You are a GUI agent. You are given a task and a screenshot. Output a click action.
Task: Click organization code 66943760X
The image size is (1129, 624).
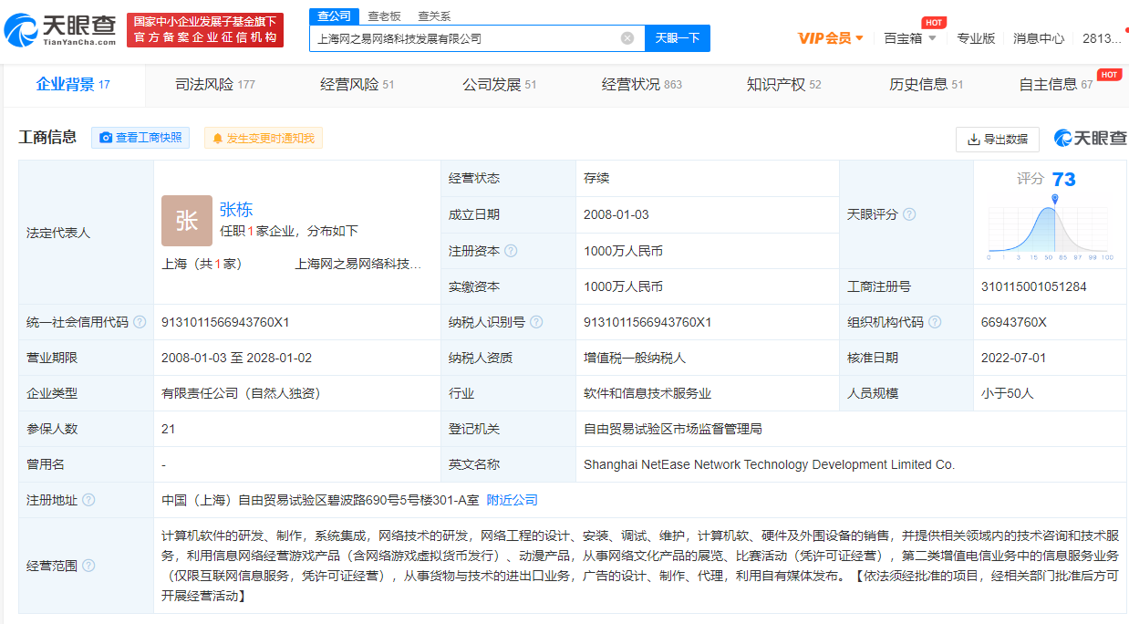1014,322
